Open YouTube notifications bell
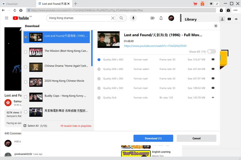241x160 pixels. (x=161, y=18)
